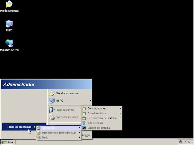
Task: Open Herramientas del sistema submenu
Action: (x=102, y=118)
